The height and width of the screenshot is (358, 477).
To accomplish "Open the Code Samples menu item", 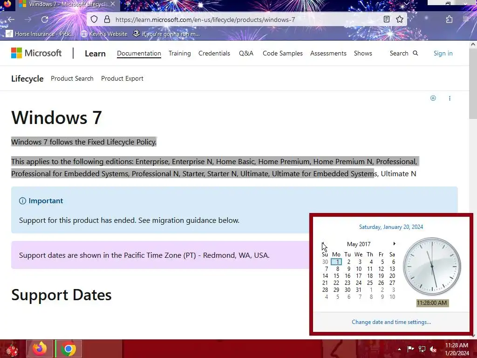I will [x=283, y=53].
